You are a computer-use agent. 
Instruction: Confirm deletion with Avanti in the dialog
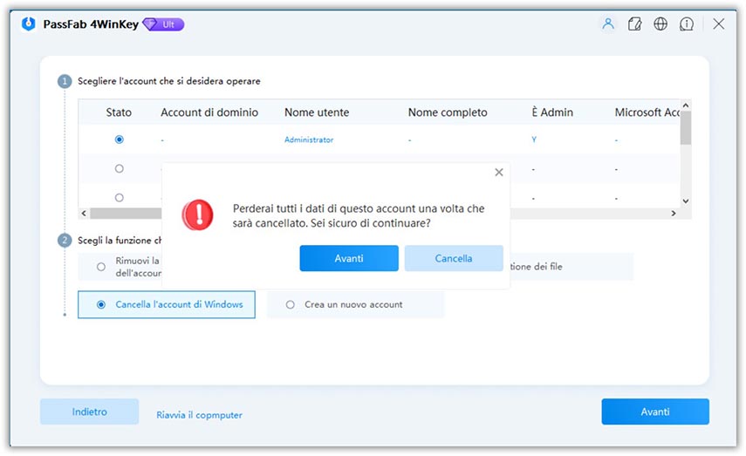pos(348,258)
